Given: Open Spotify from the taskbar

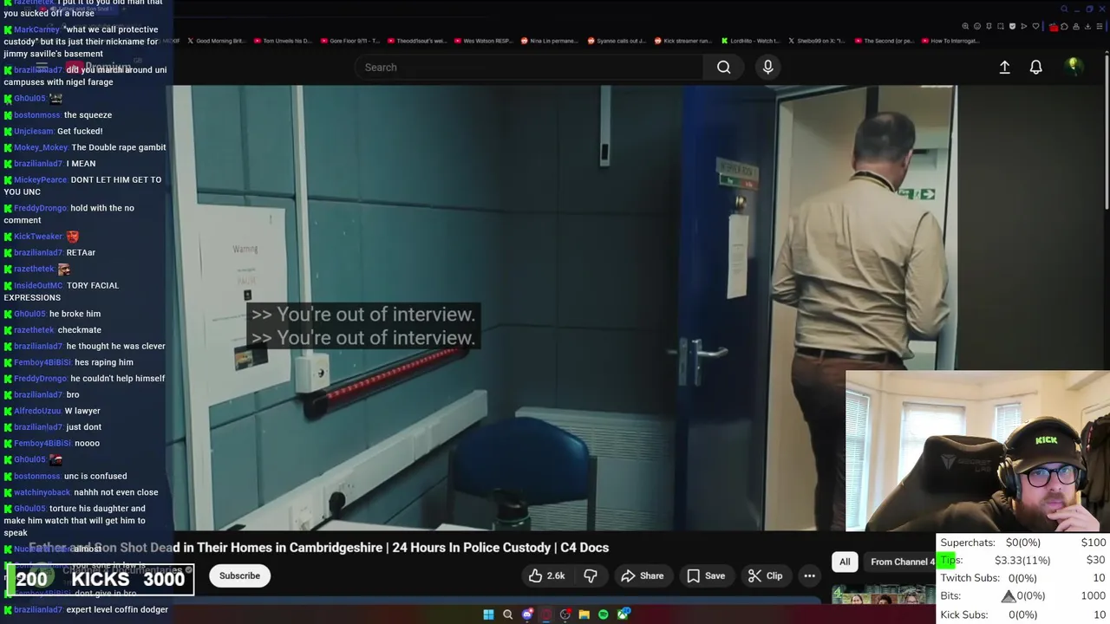Looking at the screenshot, I should coord(604,614).
